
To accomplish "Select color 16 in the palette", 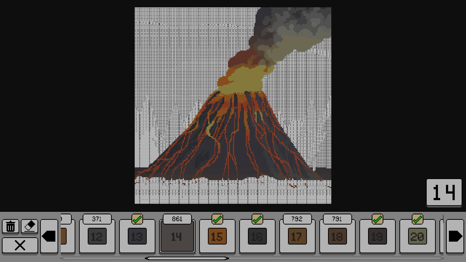I will (x=257, y=237).
